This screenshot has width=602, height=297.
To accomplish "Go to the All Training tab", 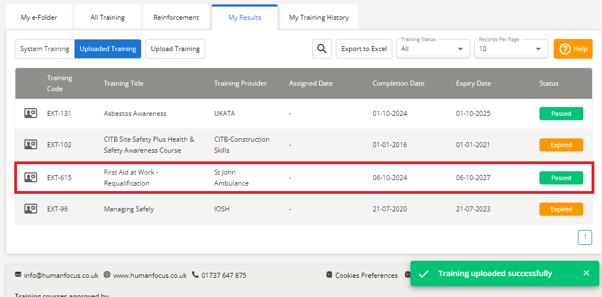I will pyautogui.click(x=108, y=18).
